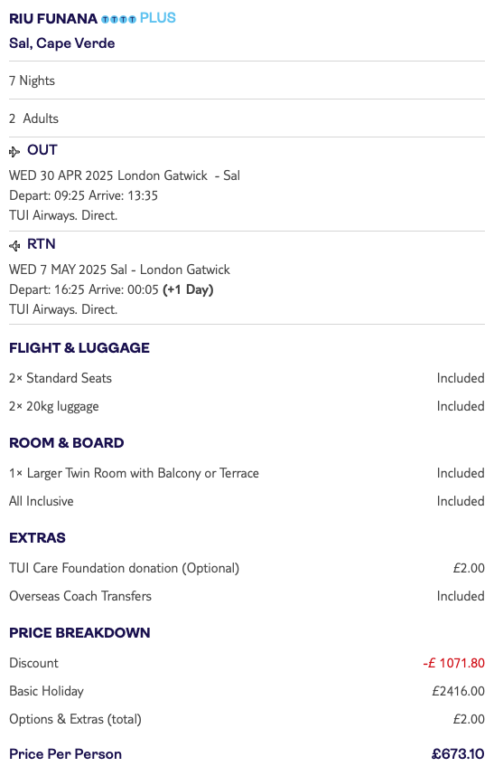Click the ROOM & BOARD section heading
494x776 pixels.
pyautogui.click(x=66, y=443)
